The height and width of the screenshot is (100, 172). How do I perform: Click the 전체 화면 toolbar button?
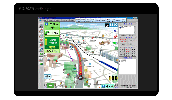coord(113,20)
